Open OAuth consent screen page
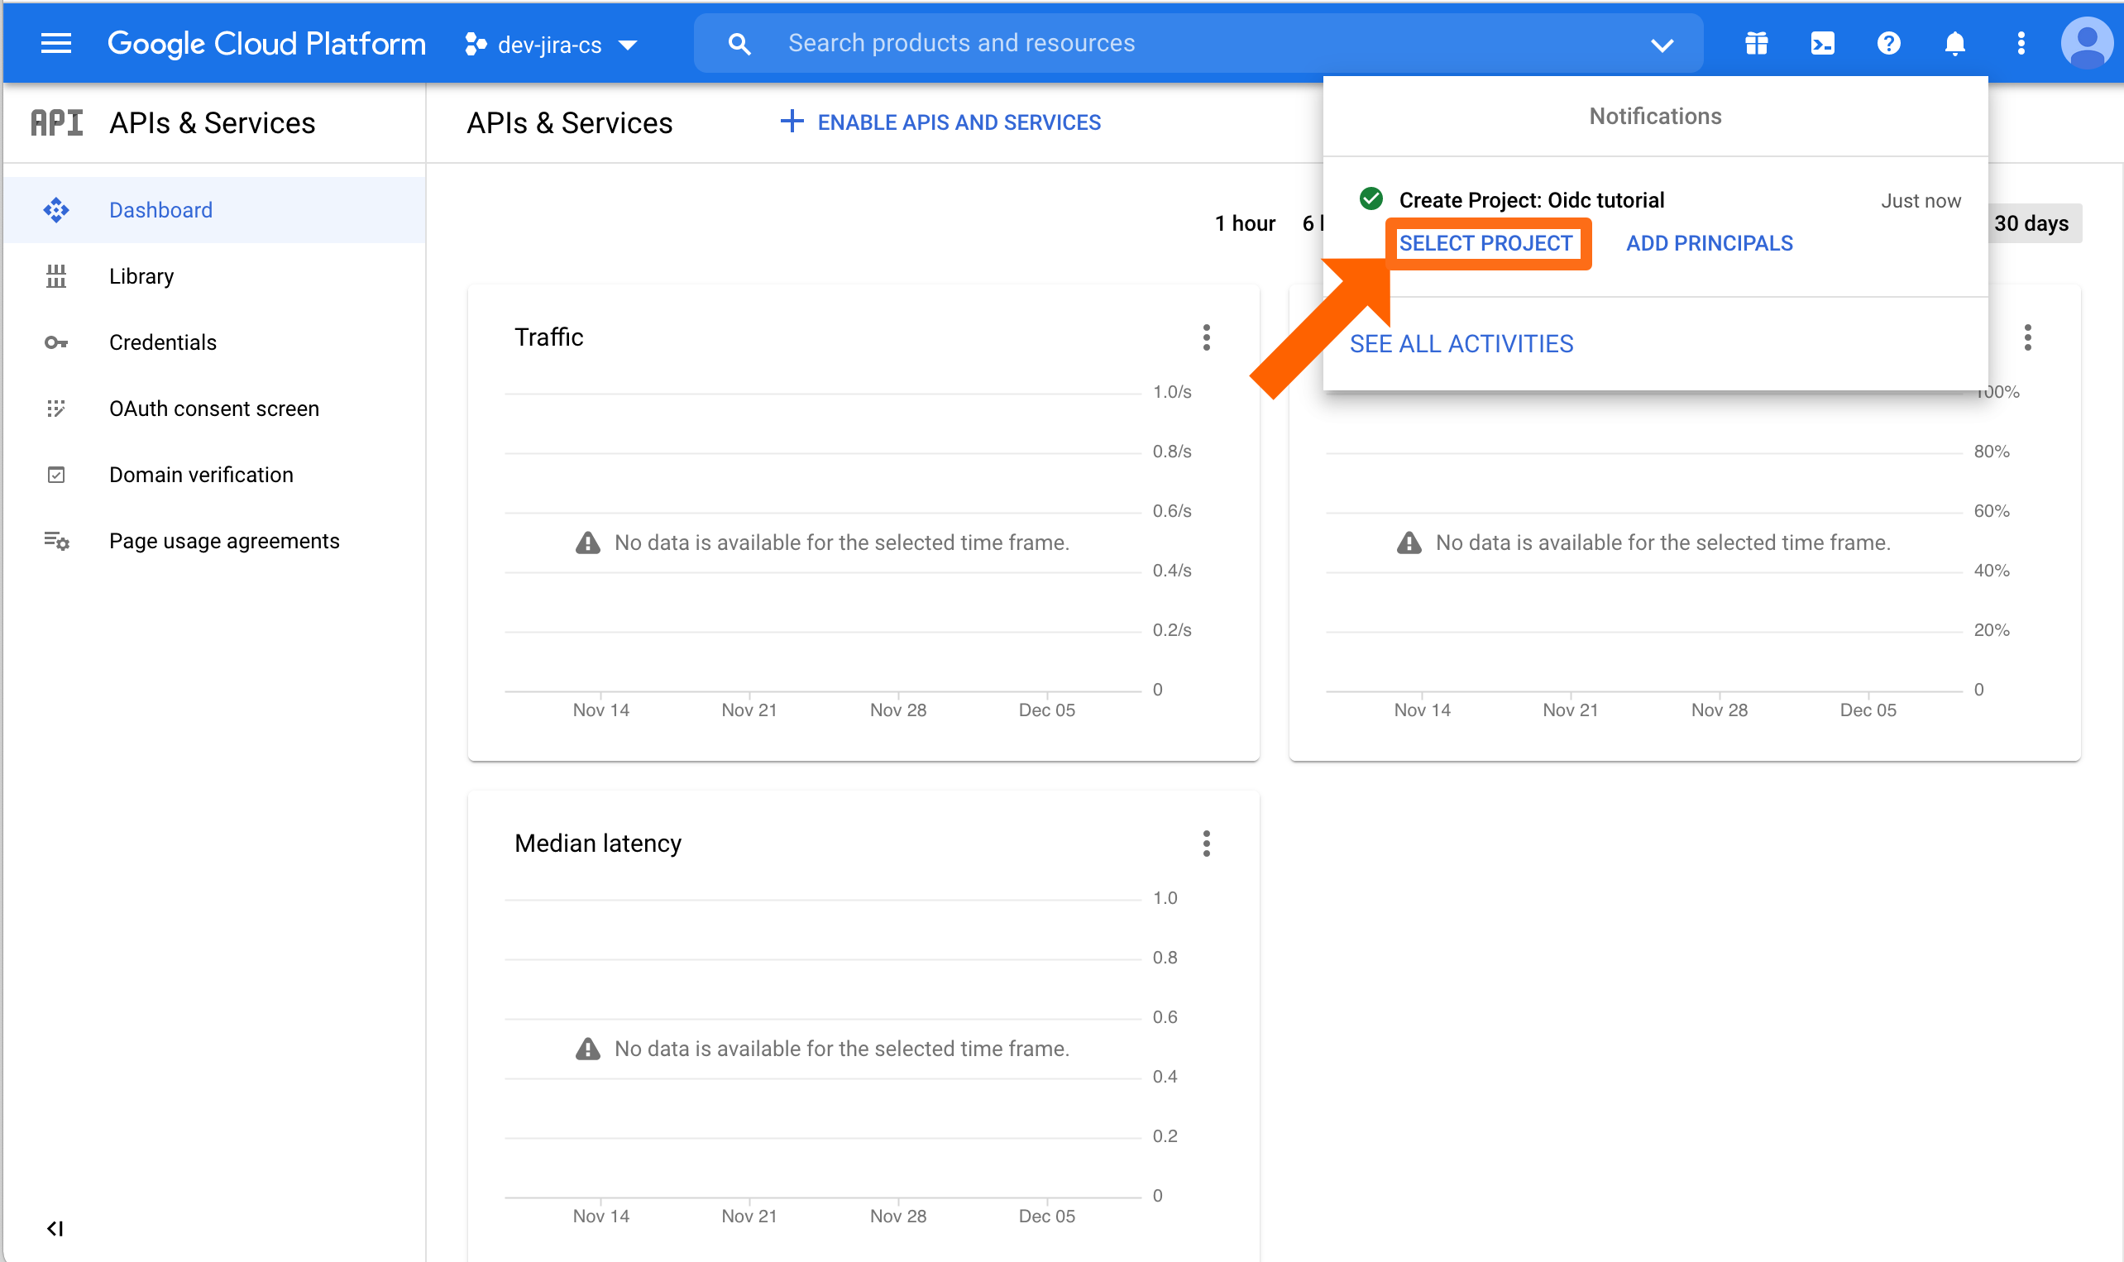Screen dimensions: 2124x1262 [x=213, y=409]
